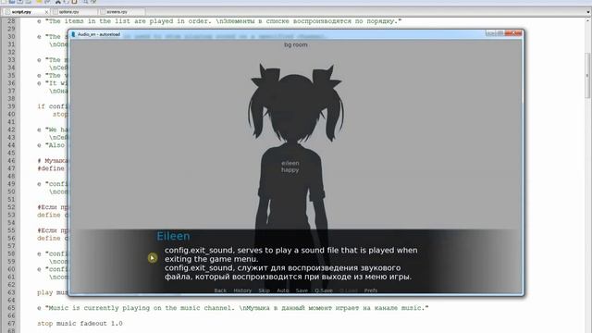Click the editor vertical scrollbar thumb

click(588, 76)
